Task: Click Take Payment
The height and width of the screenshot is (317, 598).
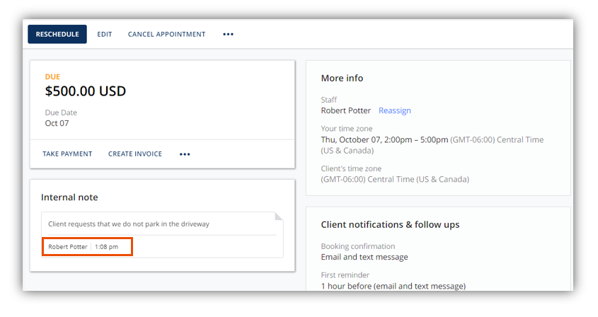Action: pyautogui.click(x=67, y=154)
